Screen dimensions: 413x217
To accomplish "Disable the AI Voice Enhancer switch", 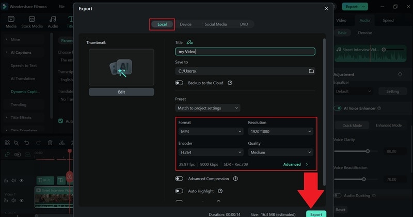I will point(338,108).
